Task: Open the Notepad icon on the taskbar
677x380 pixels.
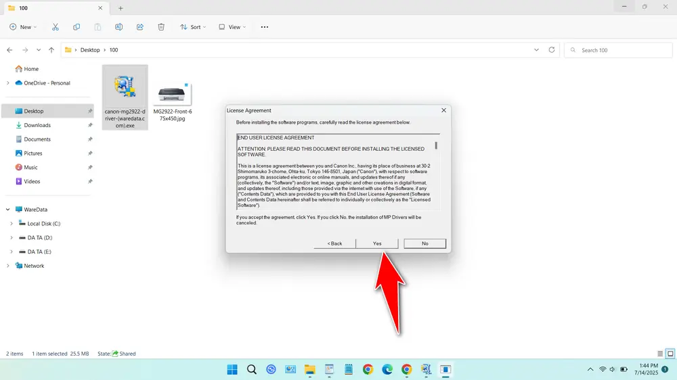Action: (x=349, y=369)
